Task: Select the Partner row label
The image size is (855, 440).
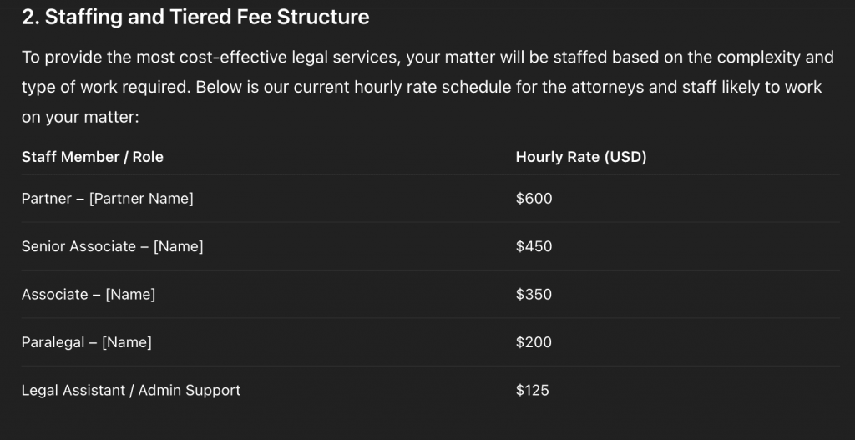Action: click(47, 199)
